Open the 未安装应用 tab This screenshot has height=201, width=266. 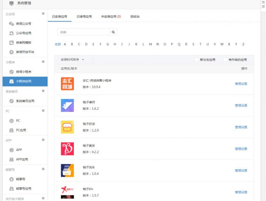111,17
